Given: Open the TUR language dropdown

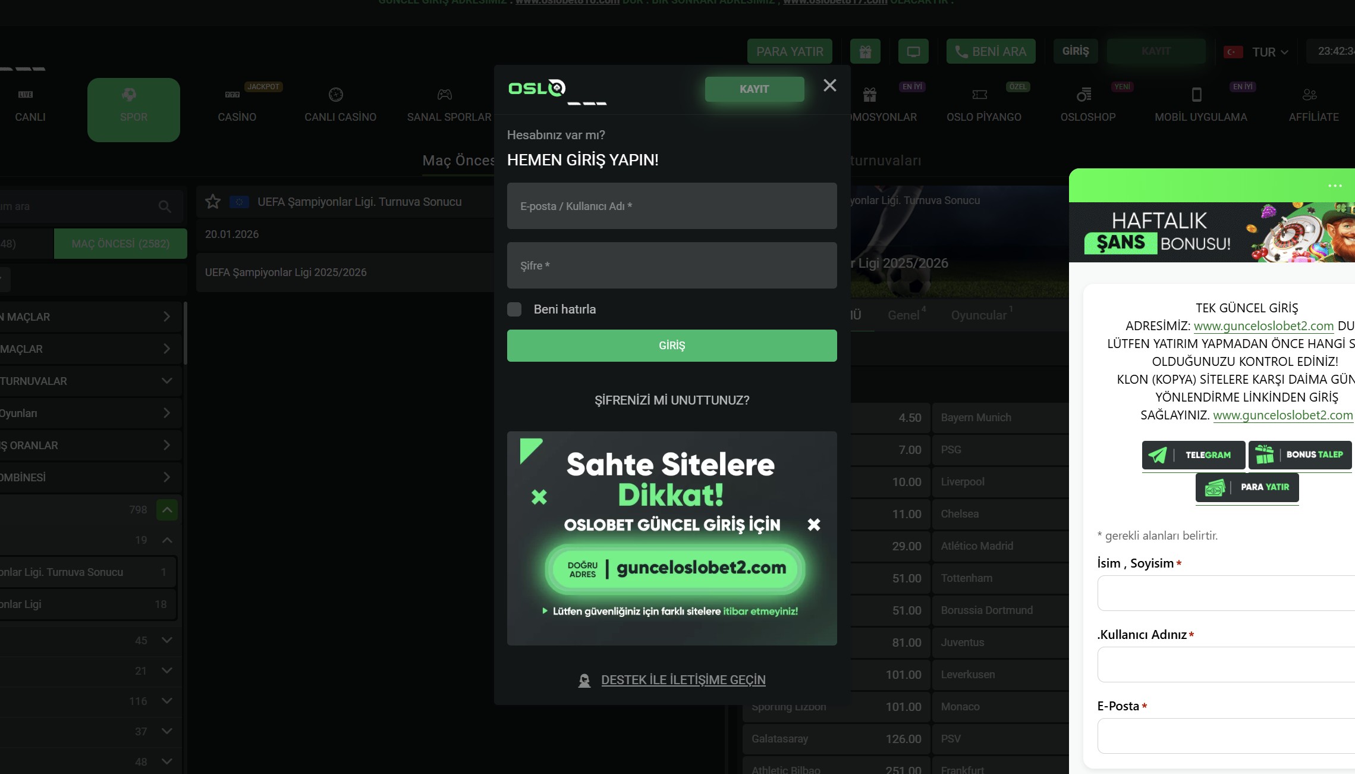Looking at the screenshot, I should click(1269, 52).
